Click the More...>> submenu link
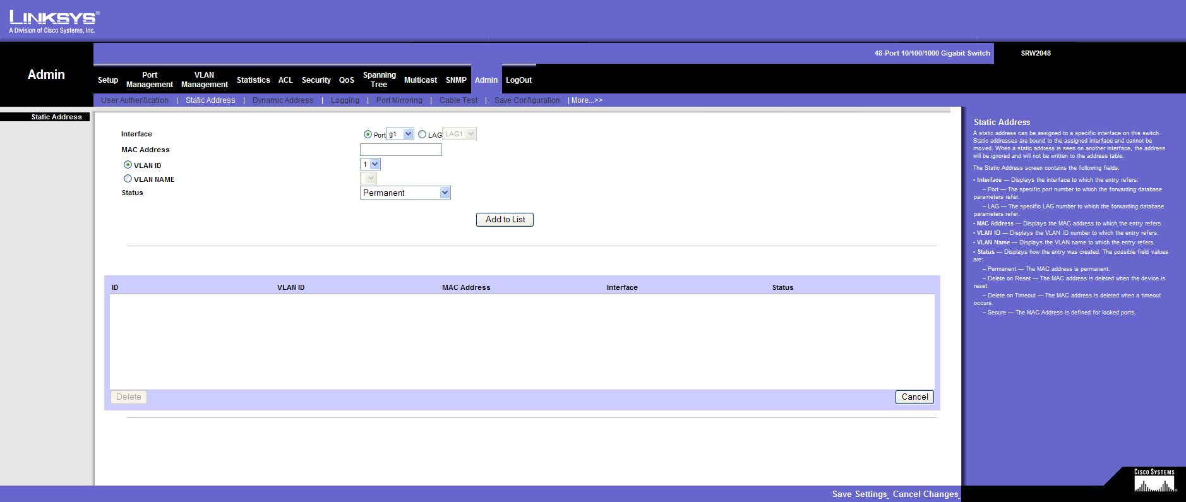 [x=587, y=100]
